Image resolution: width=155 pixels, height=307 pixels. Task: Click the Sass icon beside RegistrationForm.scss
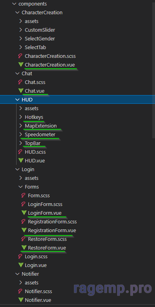pyautogui.click(x=23, y=222)
